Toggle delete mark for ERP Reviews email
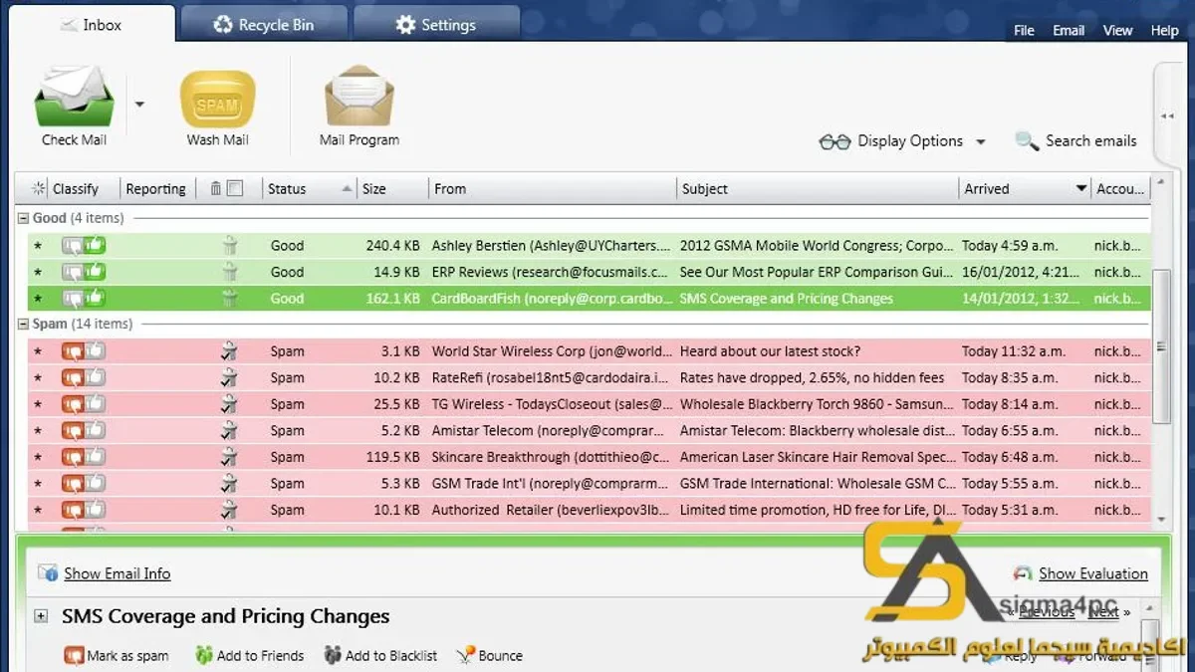 tap(229, 271)
